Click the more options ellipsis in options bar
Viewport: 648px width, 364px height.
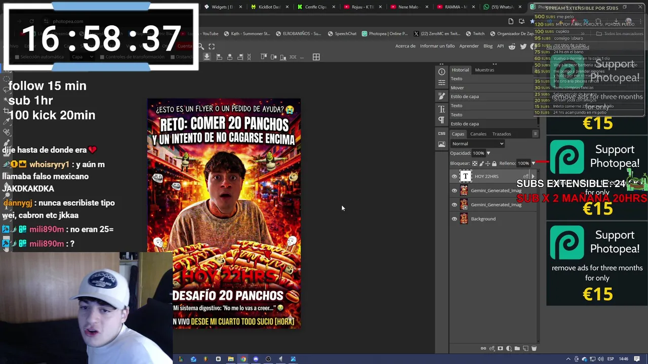coord(303,57)
